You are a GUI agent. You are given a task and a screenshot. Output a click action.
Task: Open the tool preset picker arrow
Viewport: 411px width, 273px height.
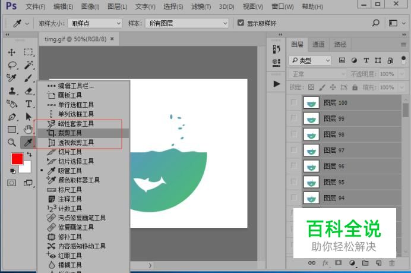pyautogui.click(x=27, y=24)
